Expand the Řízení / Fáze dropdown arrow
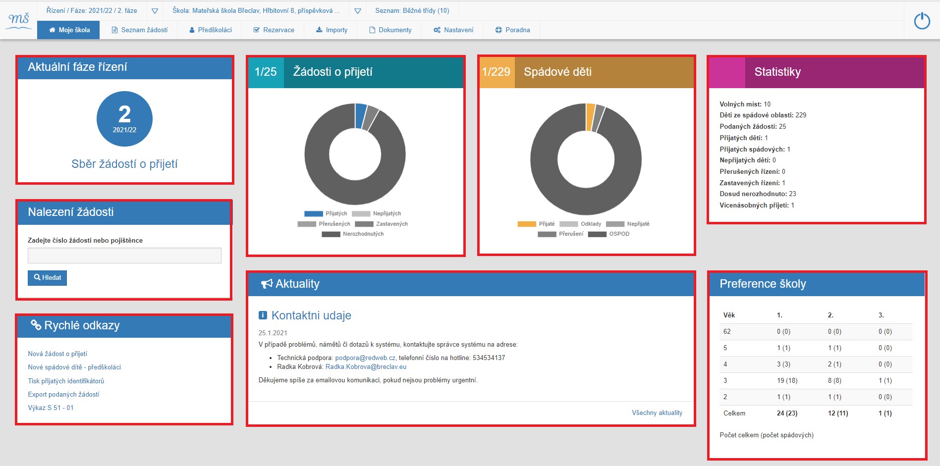 click(x=155, y=11)
